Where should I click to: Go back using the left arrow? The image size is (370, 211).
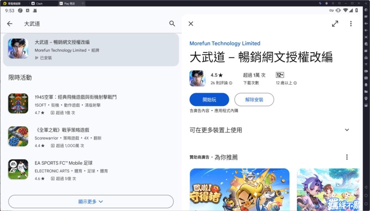[x=10, y=24]
